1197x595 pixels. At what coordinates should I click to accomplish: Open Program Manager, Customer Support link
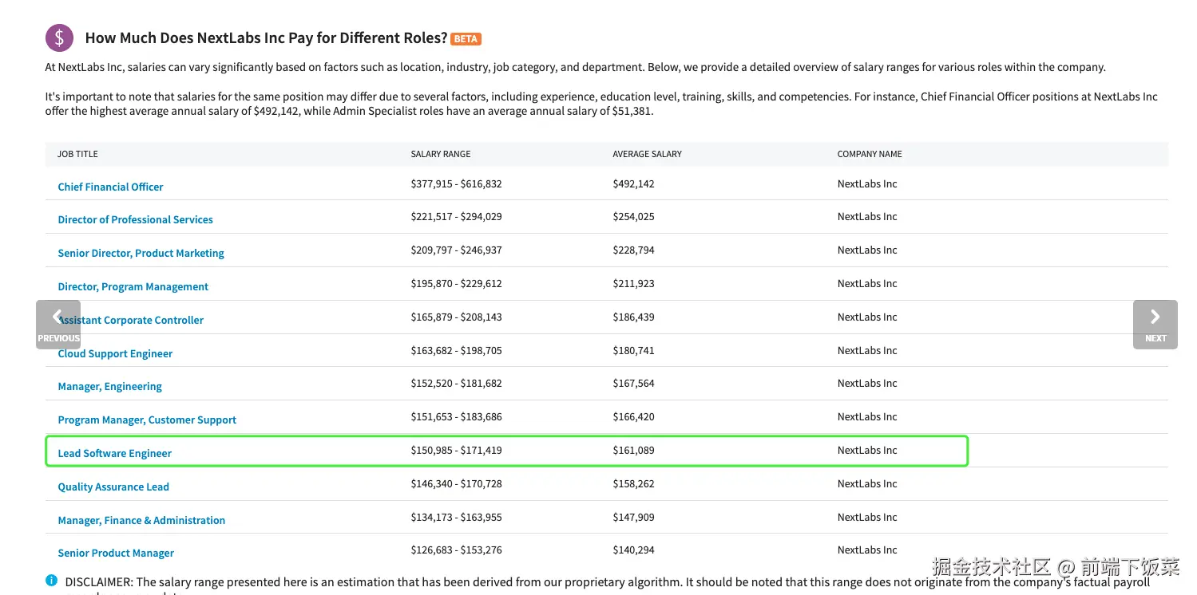coord(147,420)
